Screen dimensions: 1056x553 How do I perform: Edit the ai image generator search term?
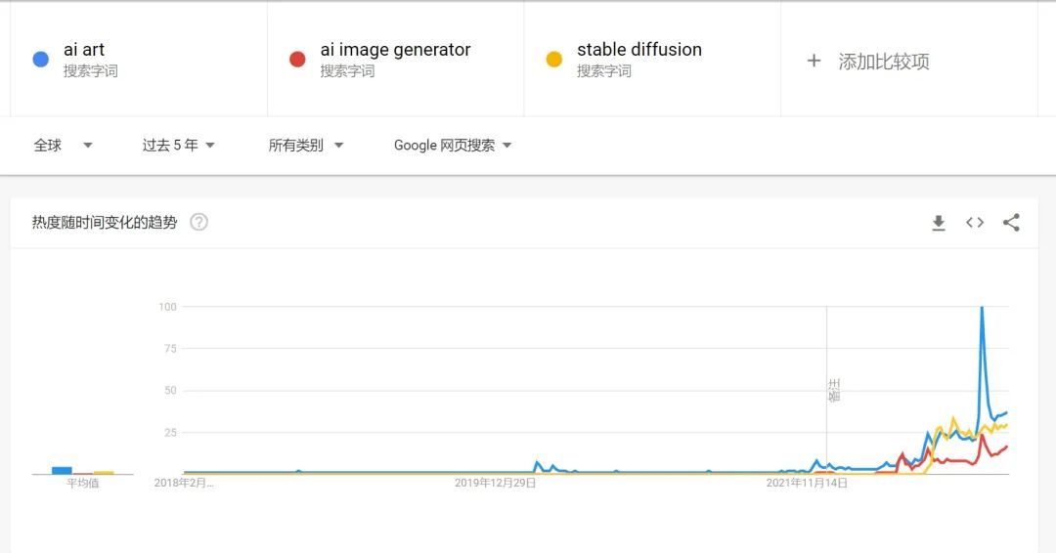click(395, 50)
